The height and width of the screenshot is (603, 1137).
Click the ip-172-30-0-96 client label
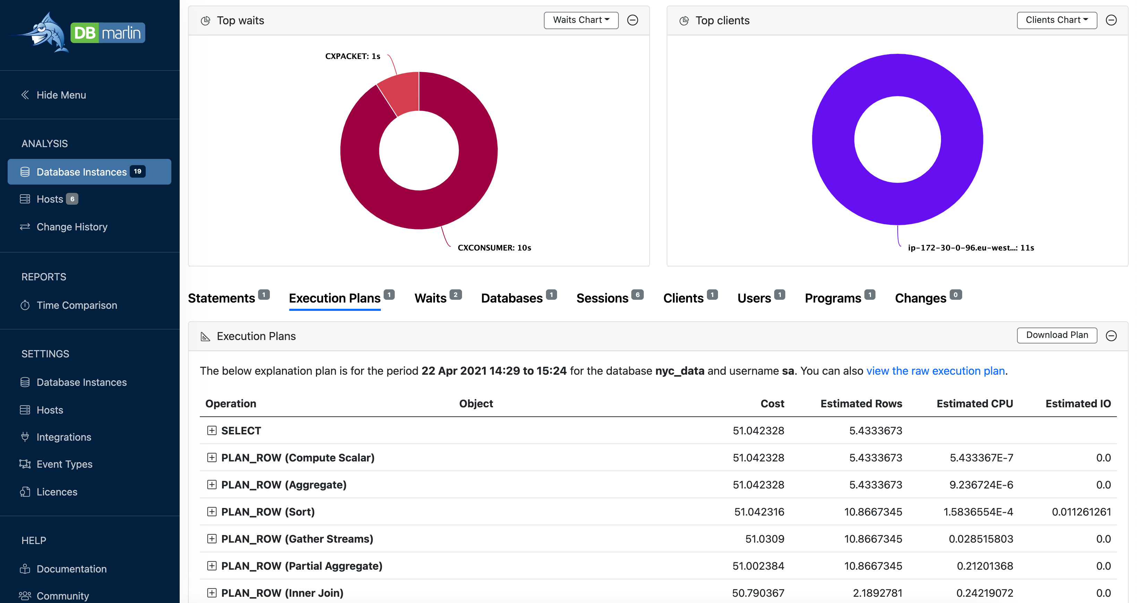click(x=971, y=248)
